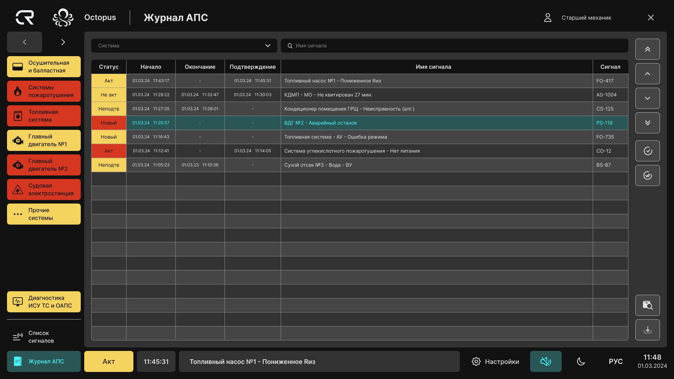This screenshot has height=379, width=674.
Task: Open Диагностика ИСУ ТС и ОАПС
Action: click(44, 302)
